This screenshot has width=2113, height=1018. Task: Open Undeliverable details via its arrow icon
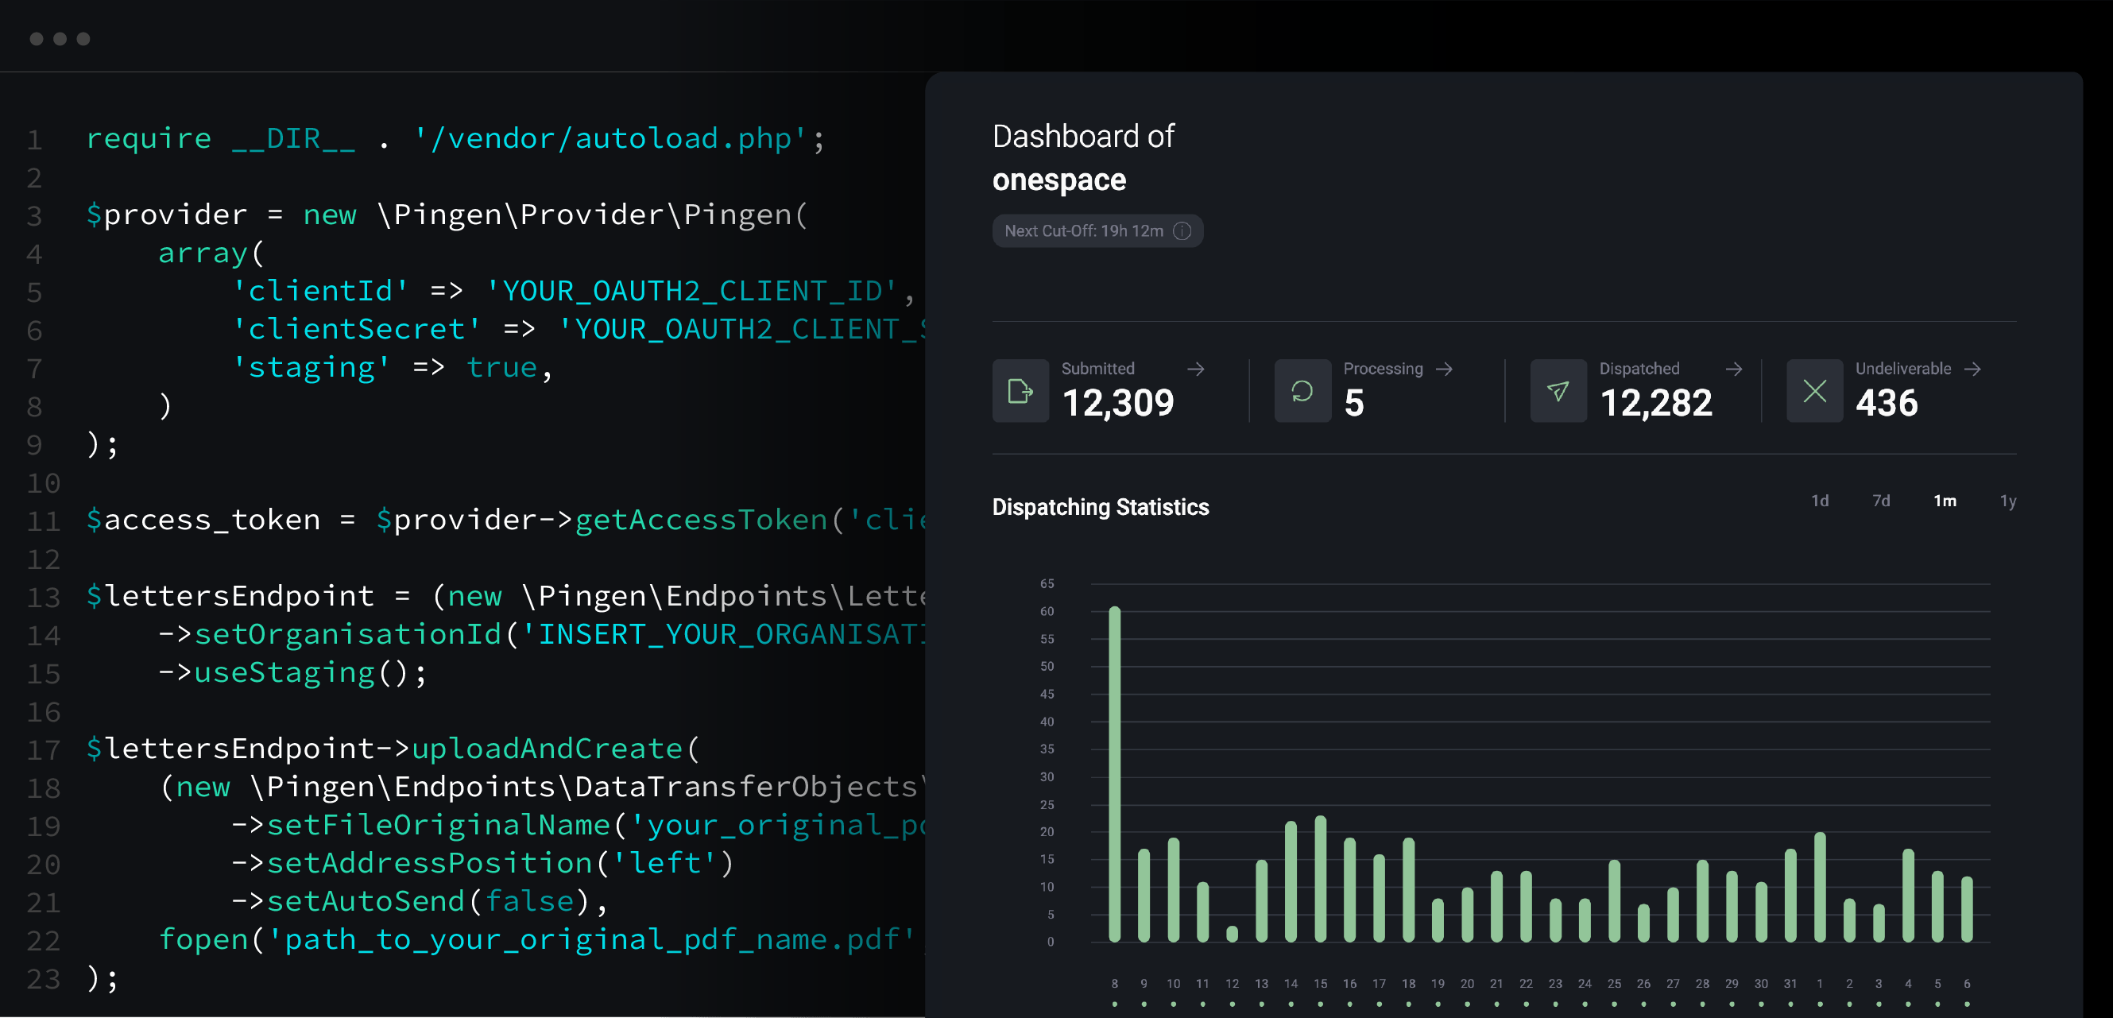[1972, 370]
